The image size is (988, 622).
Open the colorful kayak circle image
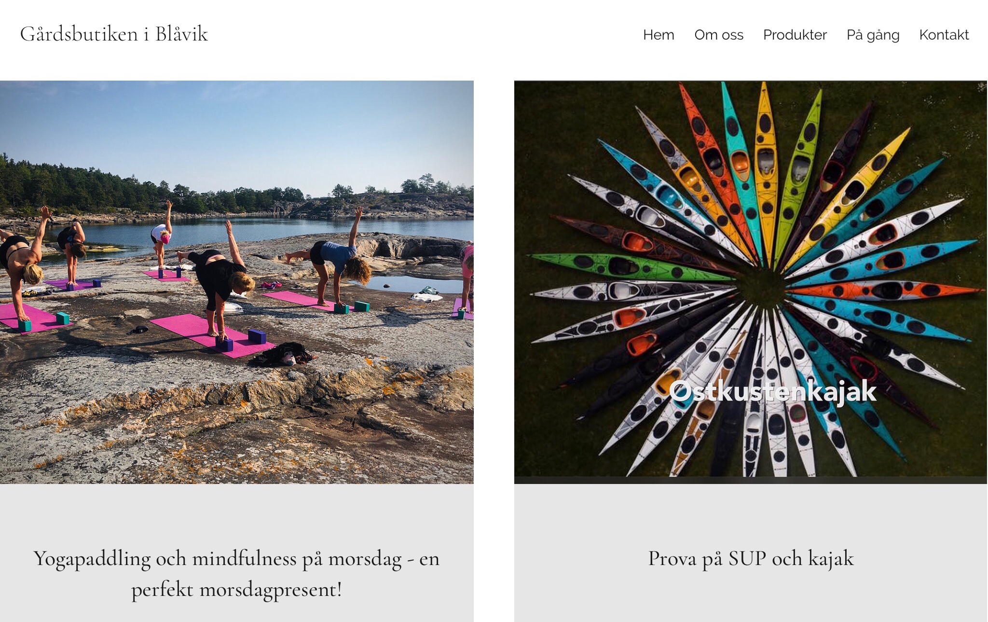[751, 282]
